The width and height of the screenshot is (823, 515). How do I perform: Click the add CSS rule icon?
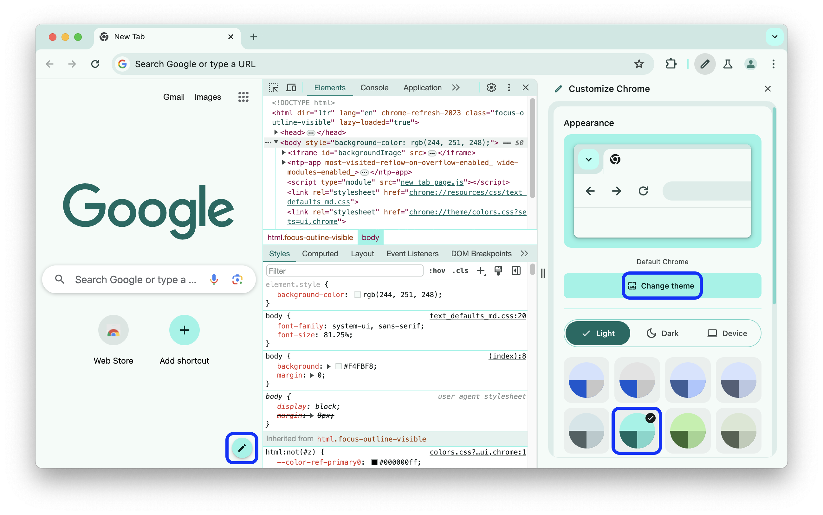point(481,270)
